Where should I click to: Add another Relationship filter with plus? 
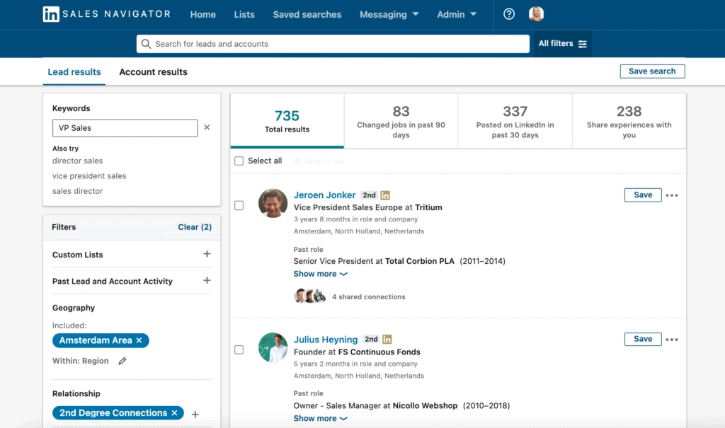(195, 414)
